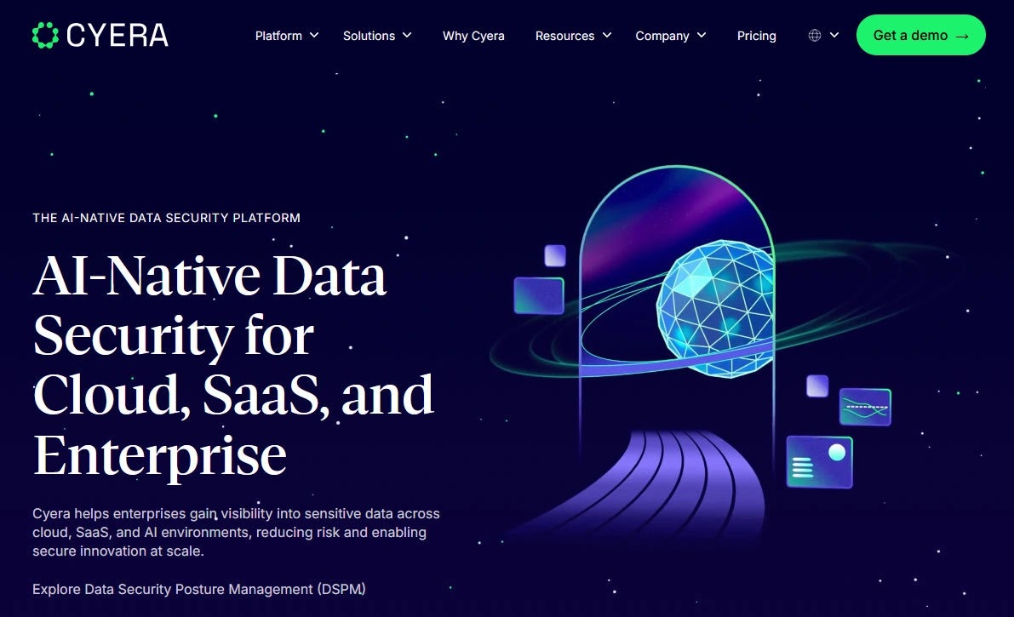This screenshot has width=1014, height=617.
Task: Open the globe language selector icon
Action: coord(815,36)
